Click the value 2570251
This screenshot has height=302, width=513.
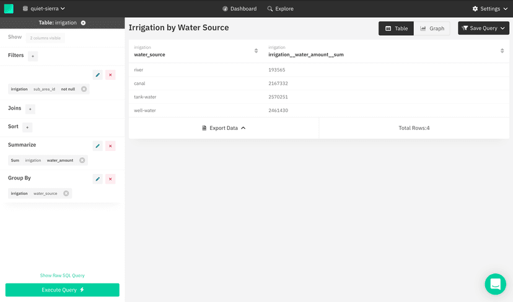(x=278, y=97)
